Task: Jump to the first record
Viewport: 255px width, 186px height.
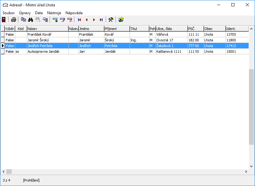Action: [79, 20]
